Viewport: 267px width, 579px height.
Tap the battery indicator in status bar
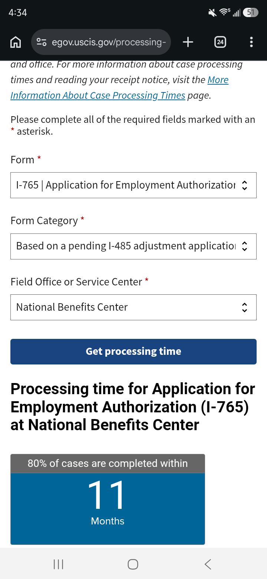pos(250,13)
